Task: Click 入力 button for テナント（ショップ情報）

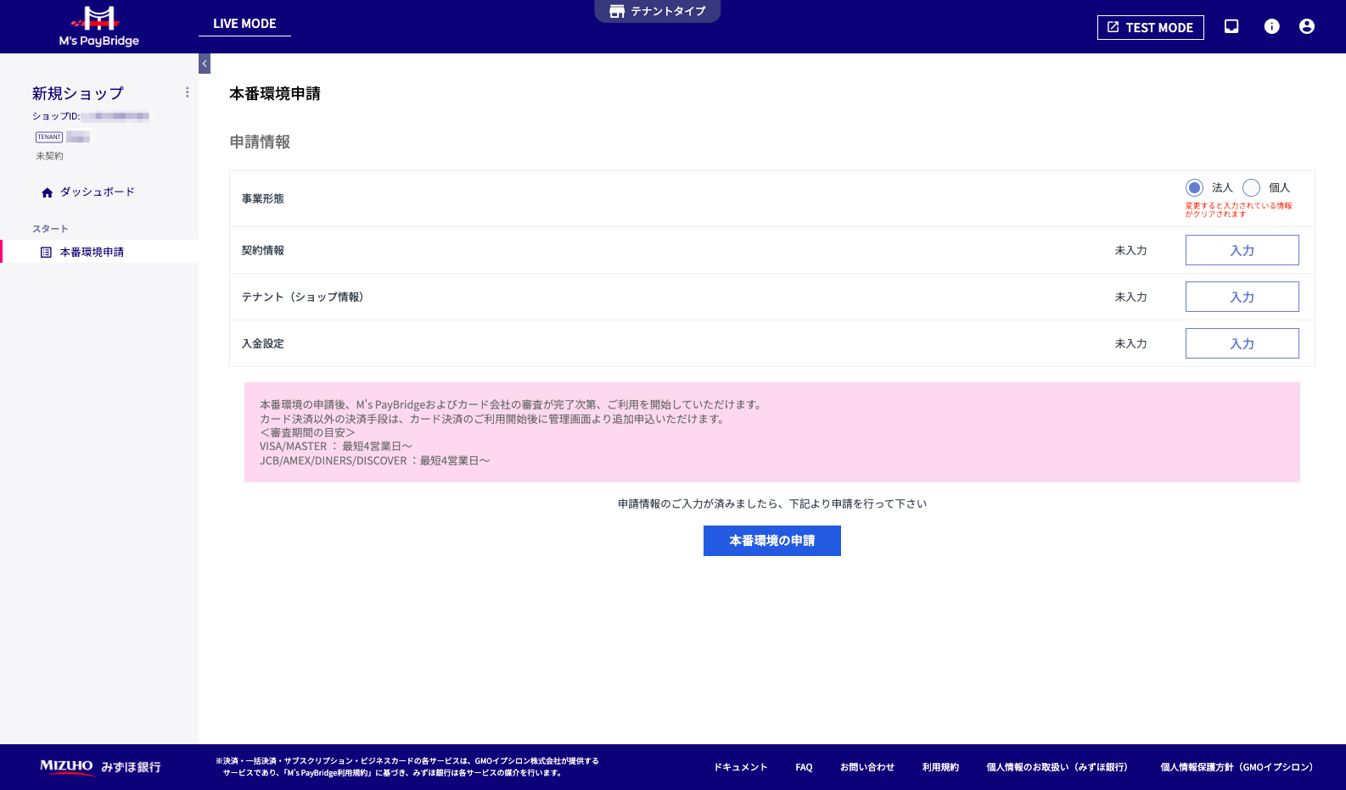Action: point(1242,297)
